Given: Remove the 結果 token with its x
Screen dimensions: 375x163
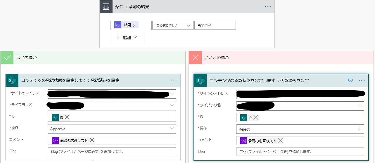Looking at the screenshot, I should [134, 25].
